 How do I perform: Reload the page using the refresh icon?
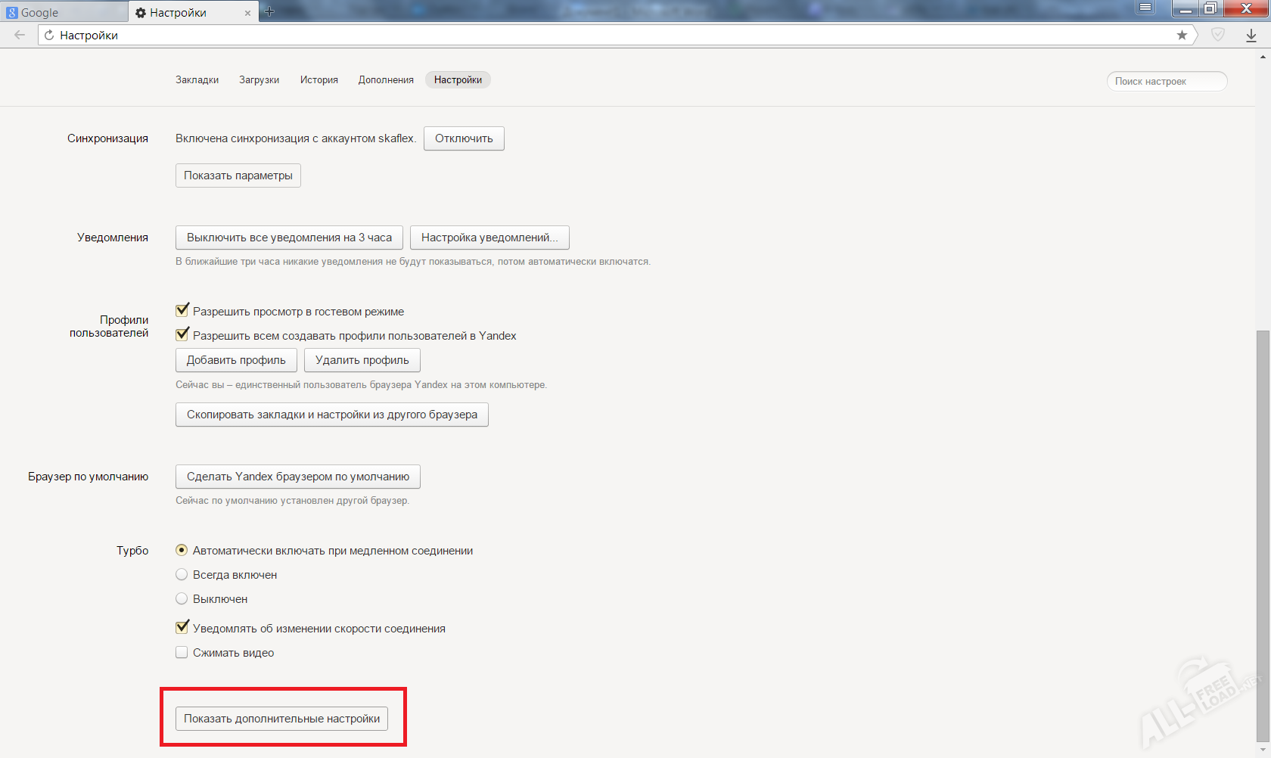coord(49,36)
